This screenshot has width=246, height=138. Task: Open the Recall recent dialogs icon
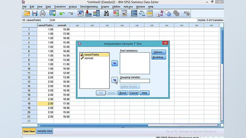pos(52,13)
